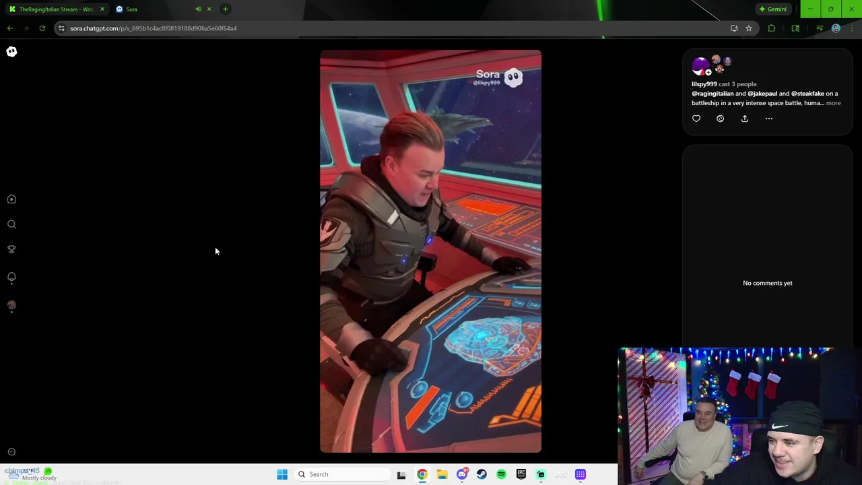The width and height of the screenshot is (862, 485).
Task: Open the Windows Start menu
Action: pyautogui.click(x=282, y=474)
